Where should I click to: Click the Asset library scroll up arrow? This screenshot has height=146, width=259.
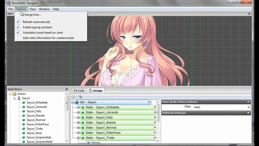click(x=66, y=94)
